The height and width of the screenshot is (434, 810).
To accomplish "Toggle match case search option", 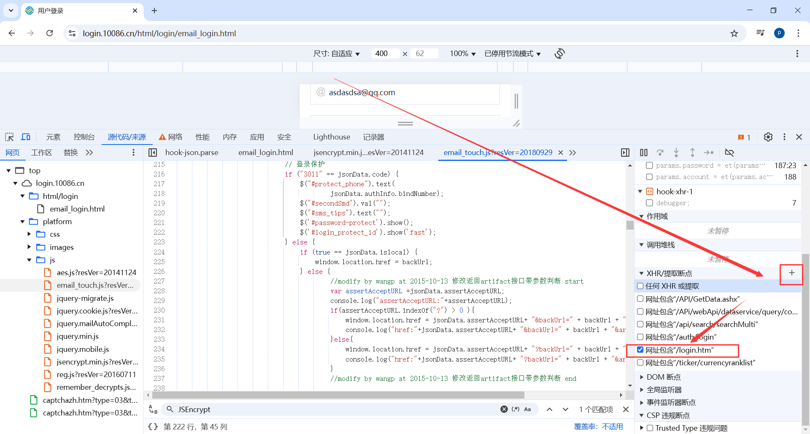I will click(x=528, y=409).
